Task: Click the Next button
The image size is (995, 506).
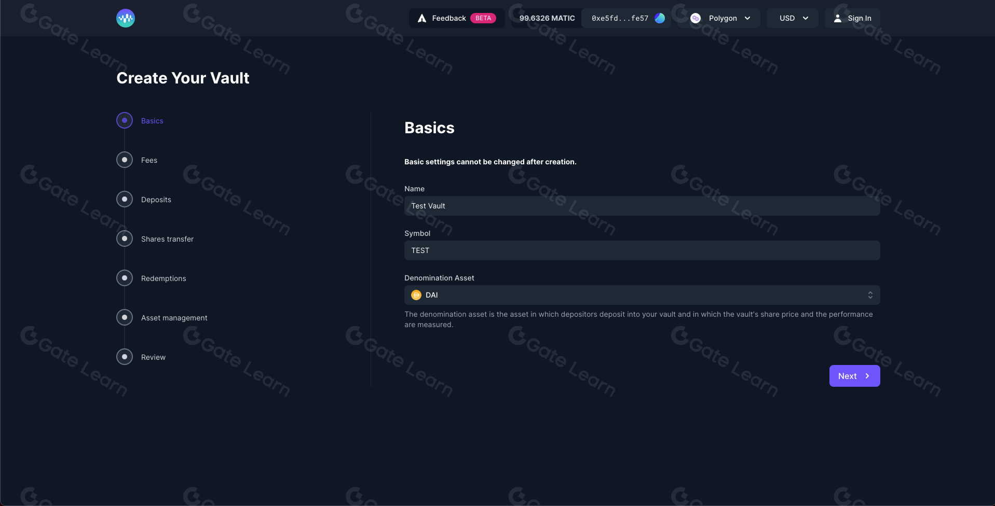Action: click(854, 376)
